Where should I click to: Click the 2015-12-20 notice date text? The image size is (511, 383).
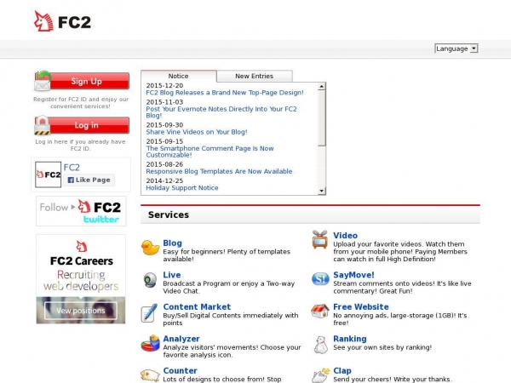click(164, 86)
